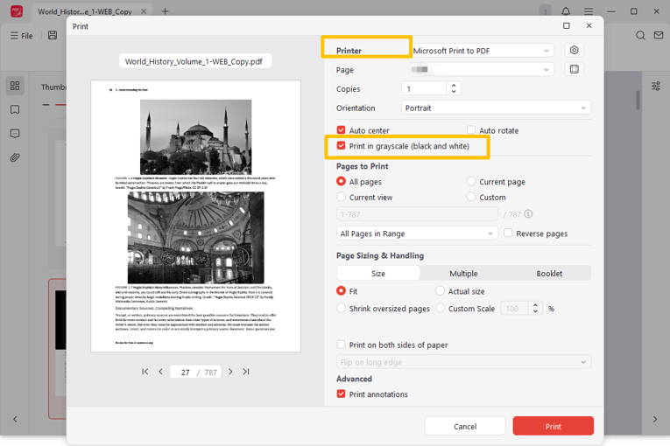The image size is (670, 446).
Task: Click the Cancel button
Action: (x=465, y=426)
